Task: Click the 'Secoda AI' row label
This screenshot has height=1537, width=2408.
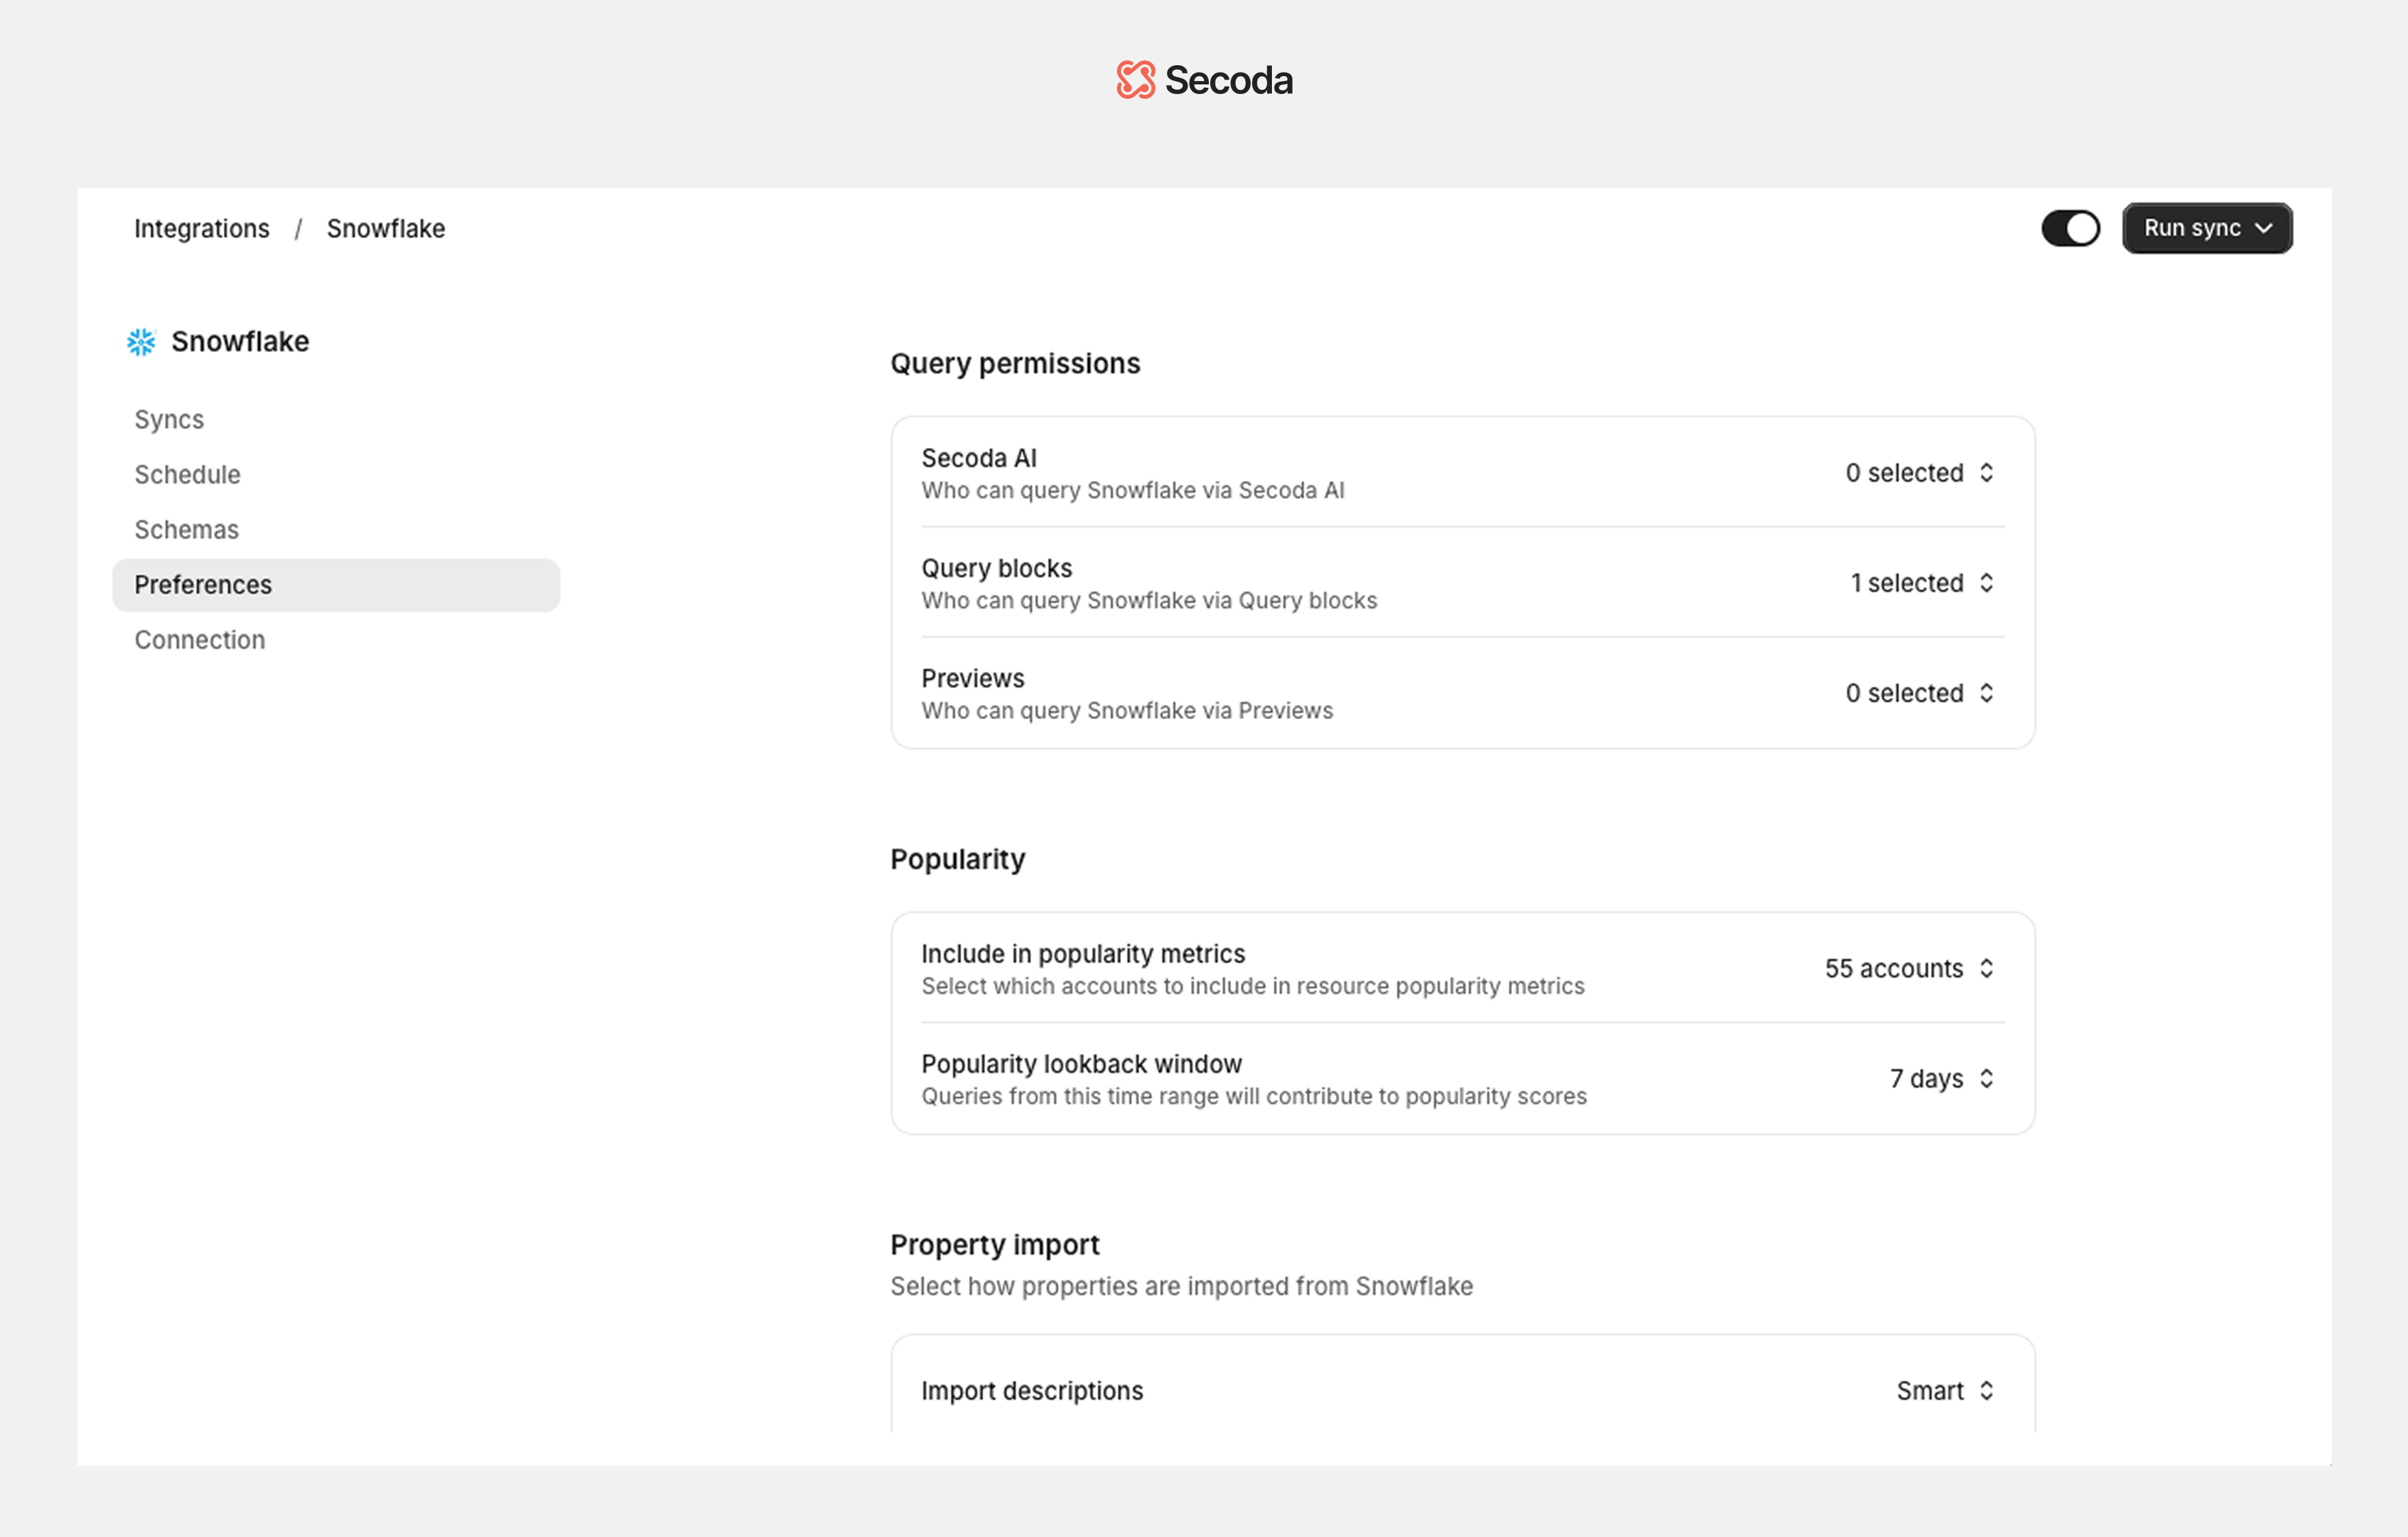Action: pyautogui.click(x=979, y=458)
